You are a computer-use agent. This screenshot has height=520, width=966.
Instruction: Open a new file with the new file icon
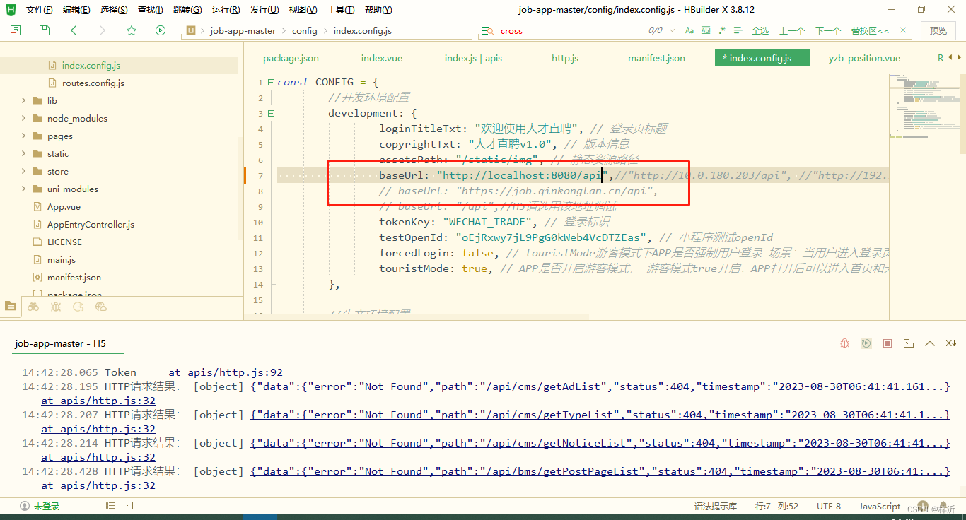click(x=14, y=30)
